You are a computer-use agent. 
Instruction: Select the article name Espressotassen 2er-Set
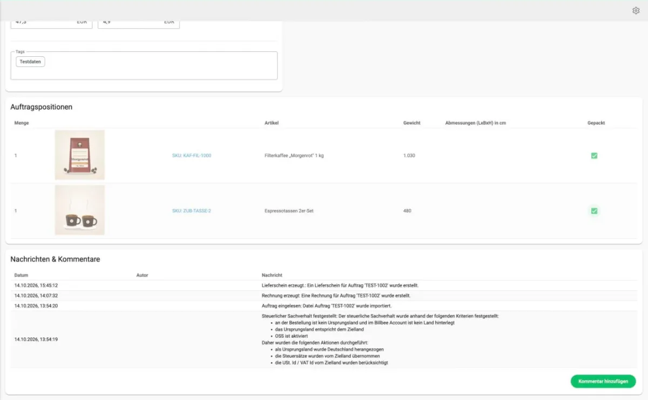[289, 211]
